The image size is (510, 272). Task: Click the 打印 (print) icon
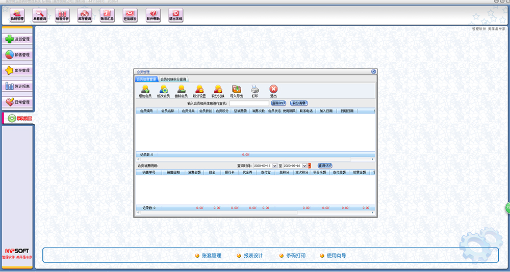pyautogui.click(x=255, y=91)
